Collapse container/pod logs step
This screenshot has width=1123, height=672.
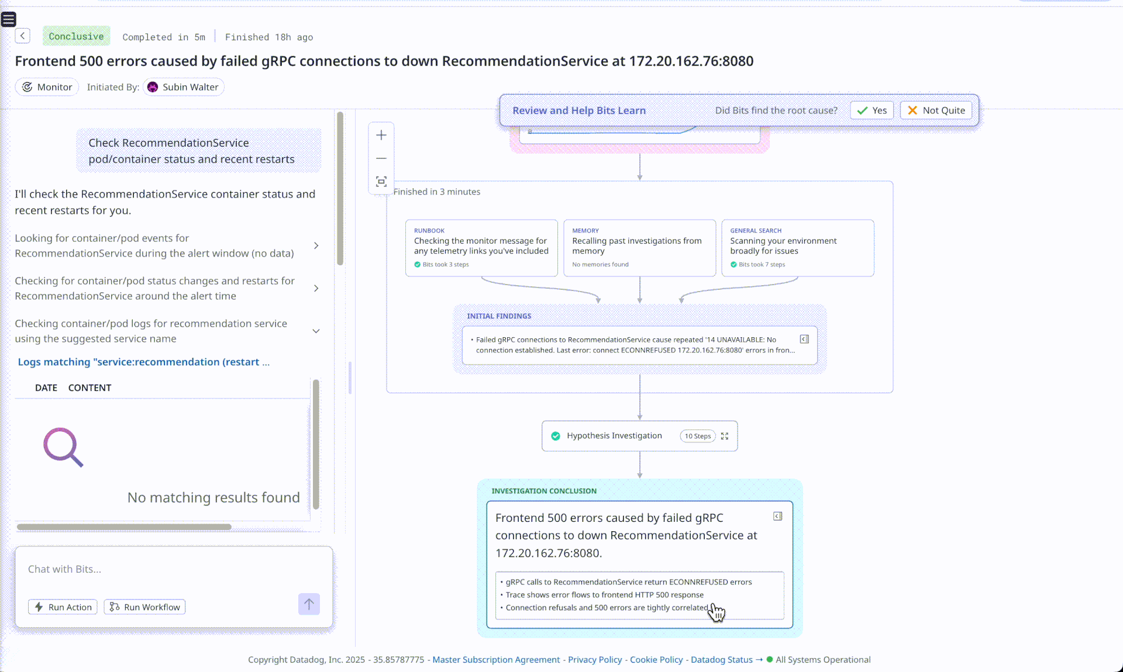tap(316, 331)
